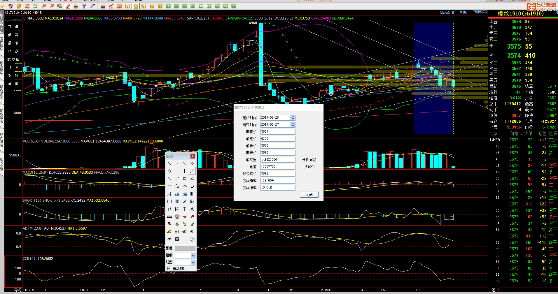Open the red home icon

point(11,6)
